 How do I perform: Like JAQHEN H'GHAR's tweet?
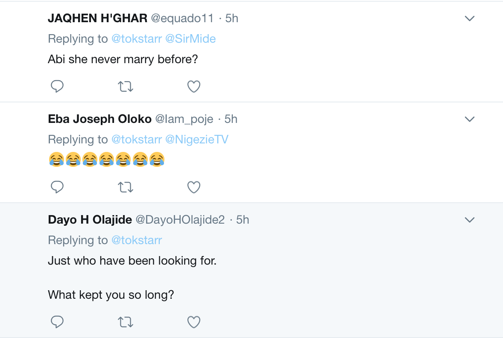tap(194, 87)
